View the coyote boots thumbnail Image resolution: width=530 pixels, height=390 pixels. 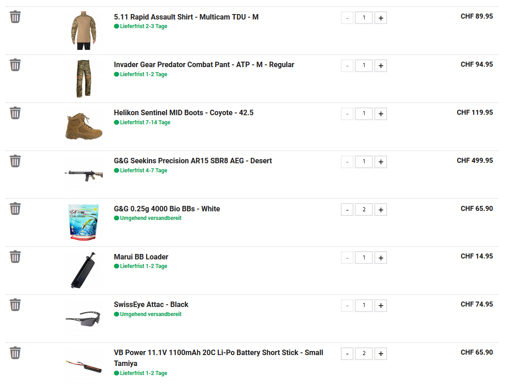[x=84, y=127]
